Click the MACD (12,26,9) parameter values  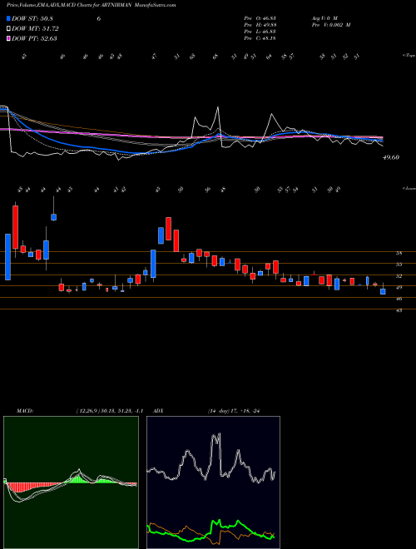point(109,411)
